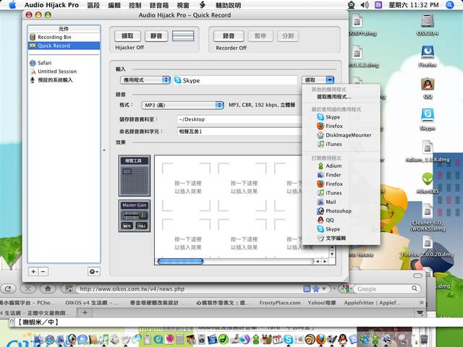Click the 擷取 Hijack button

(x=127, y=36)
